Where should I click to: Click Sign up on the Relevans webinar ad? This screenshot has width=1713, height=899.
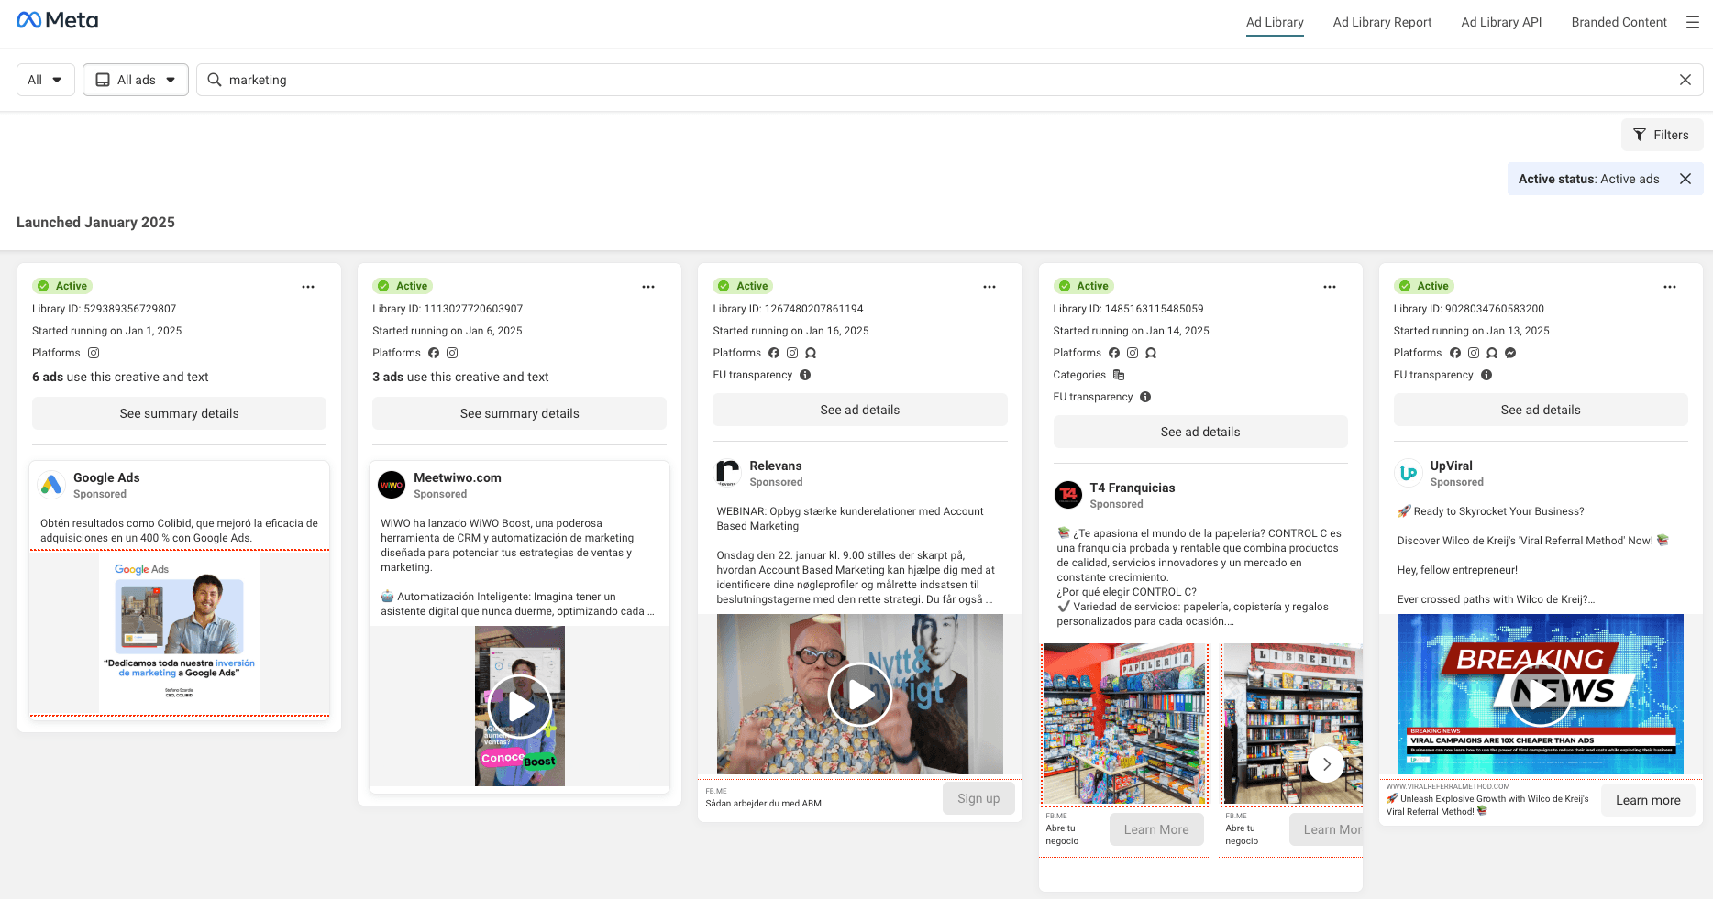click(978, 798)
